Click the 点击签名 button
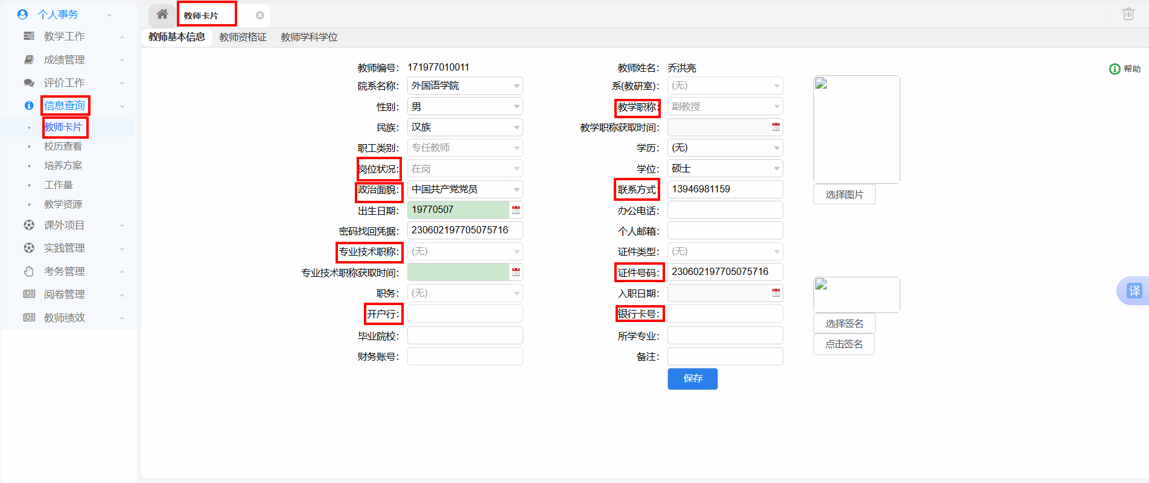Image resolution: width=1149 pixels, height=483 pixels. 844,344
